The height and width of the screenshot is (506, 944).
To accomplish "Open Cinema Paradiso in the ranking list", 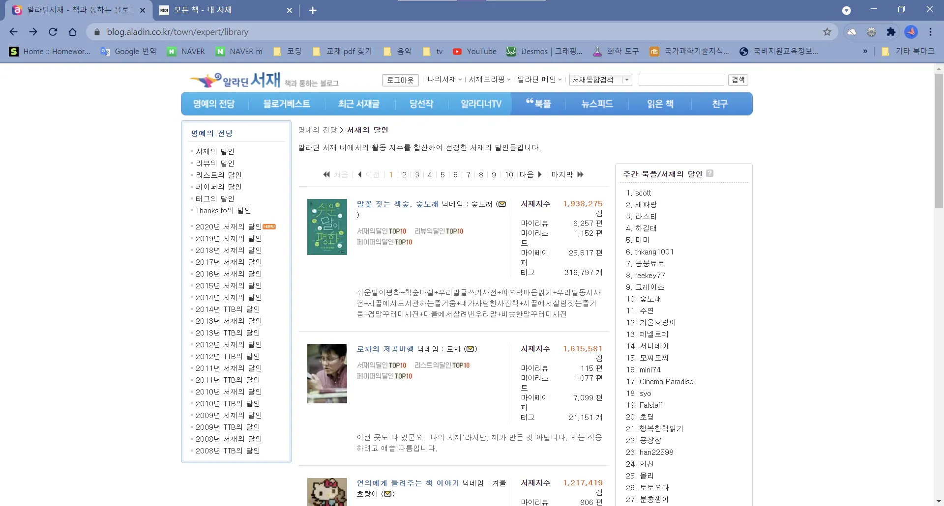I will tap(666, 382).
